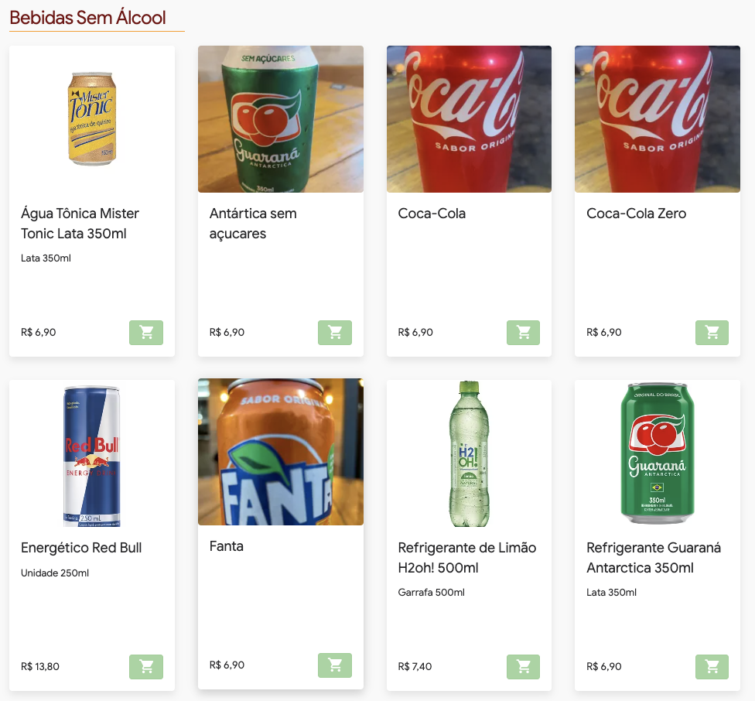Viewport: 755px width, 701px height.
Task: Open the Red Bull can image
Action: point(92,455)
